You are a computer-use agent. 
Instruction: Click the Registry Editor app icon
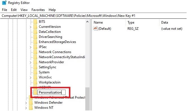pos(4,3)
